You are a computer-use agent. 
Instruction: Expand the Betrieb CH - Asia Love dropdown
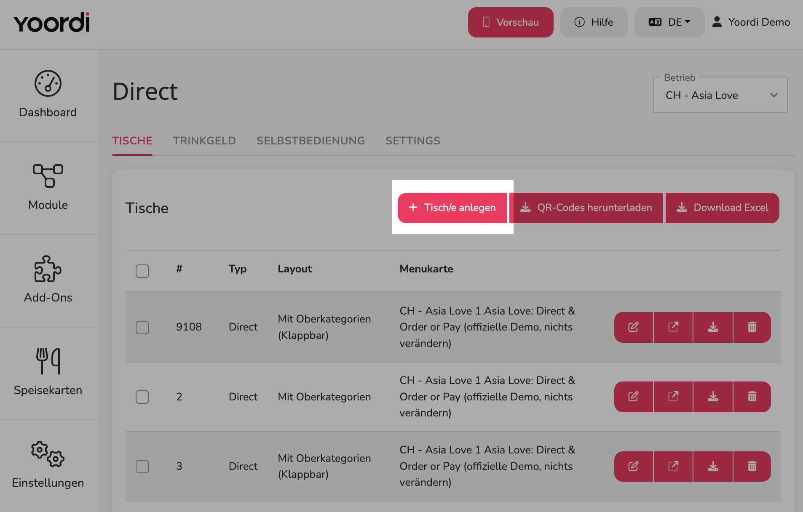[x=720, y=95]
